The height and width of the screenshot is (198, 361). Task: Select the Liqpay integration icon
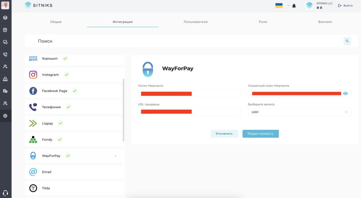pyautogui.click(x=33, y=123)
